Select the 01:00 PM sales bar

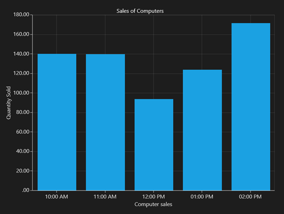[x=203, y=130]
